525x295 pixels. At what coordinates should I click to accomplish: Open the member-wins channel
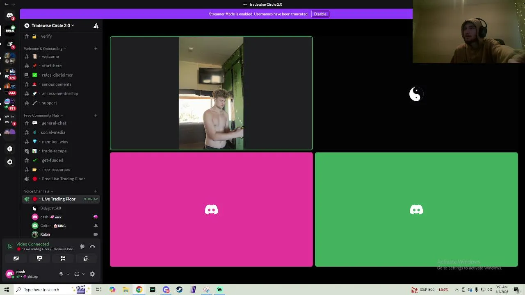tap(61, 142)
